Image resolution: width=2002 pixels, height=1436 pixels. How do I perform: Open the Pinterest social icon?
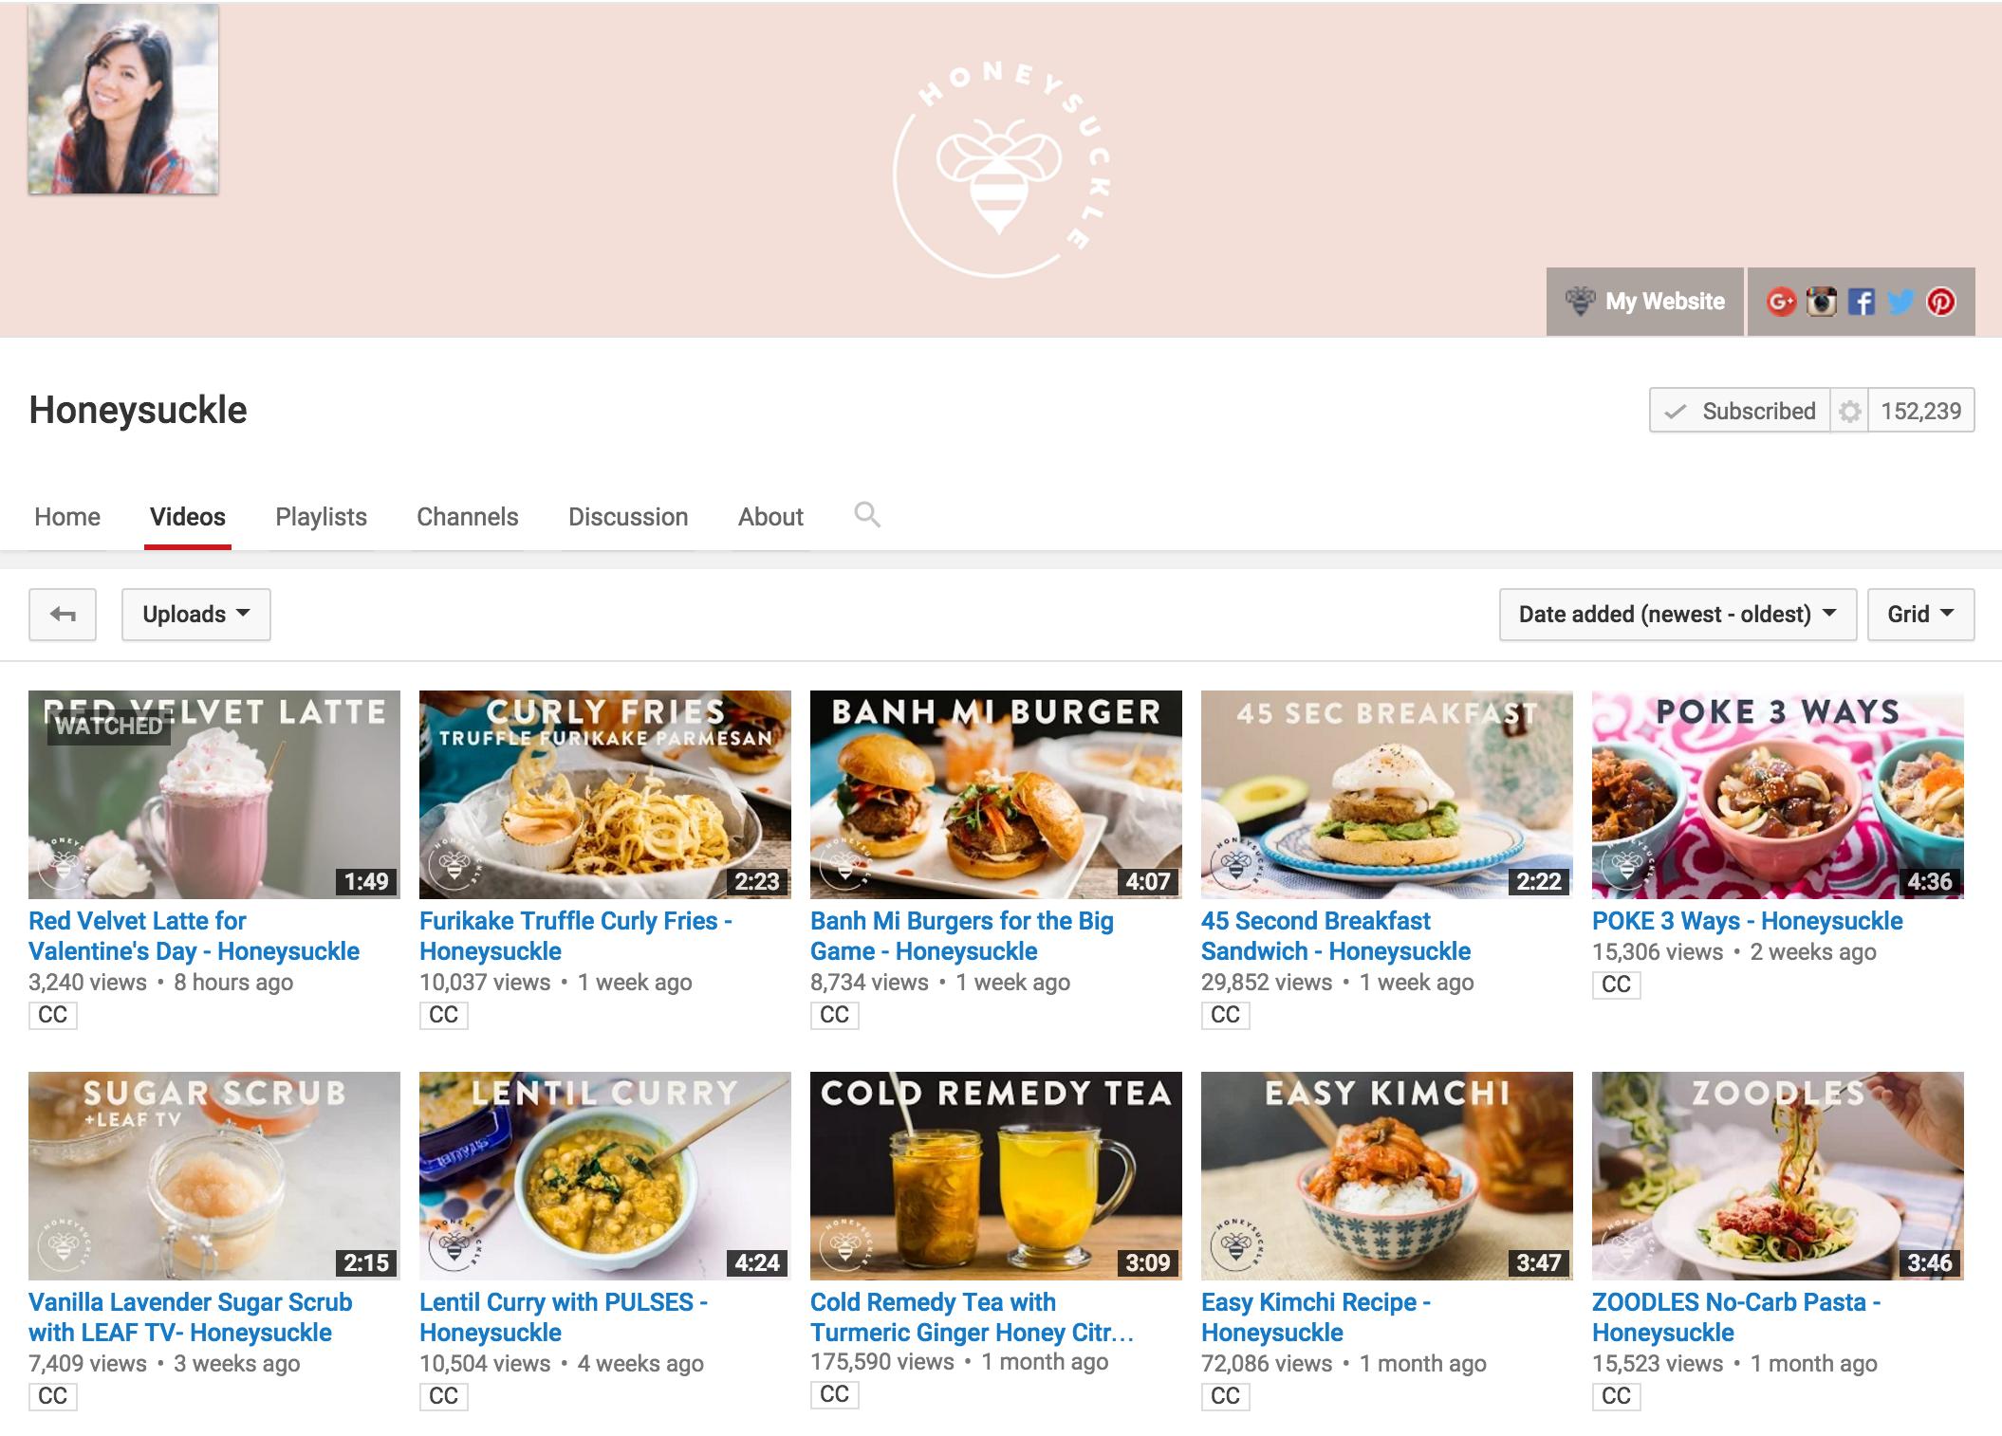point(1940,302)
